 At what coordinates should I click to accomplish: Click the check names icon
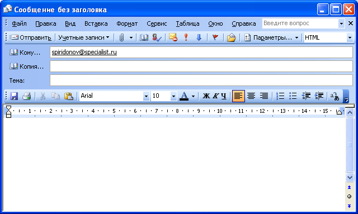157,37
